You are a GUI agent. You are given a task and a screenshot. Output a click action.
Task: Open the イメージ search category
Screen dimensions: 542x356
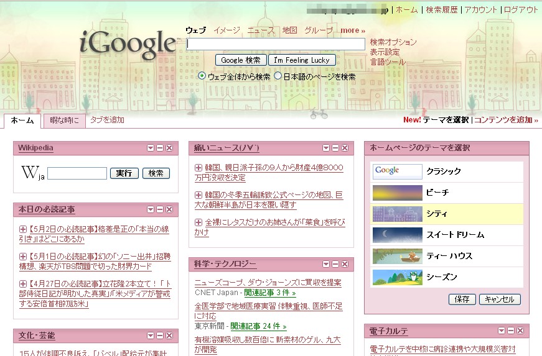click(x=227, y=30)
